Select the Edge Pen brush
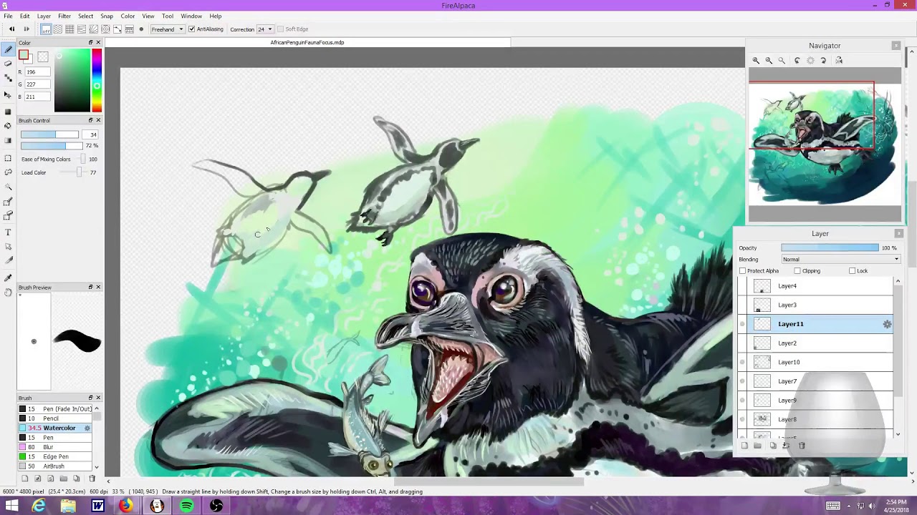 pos(55,456)
